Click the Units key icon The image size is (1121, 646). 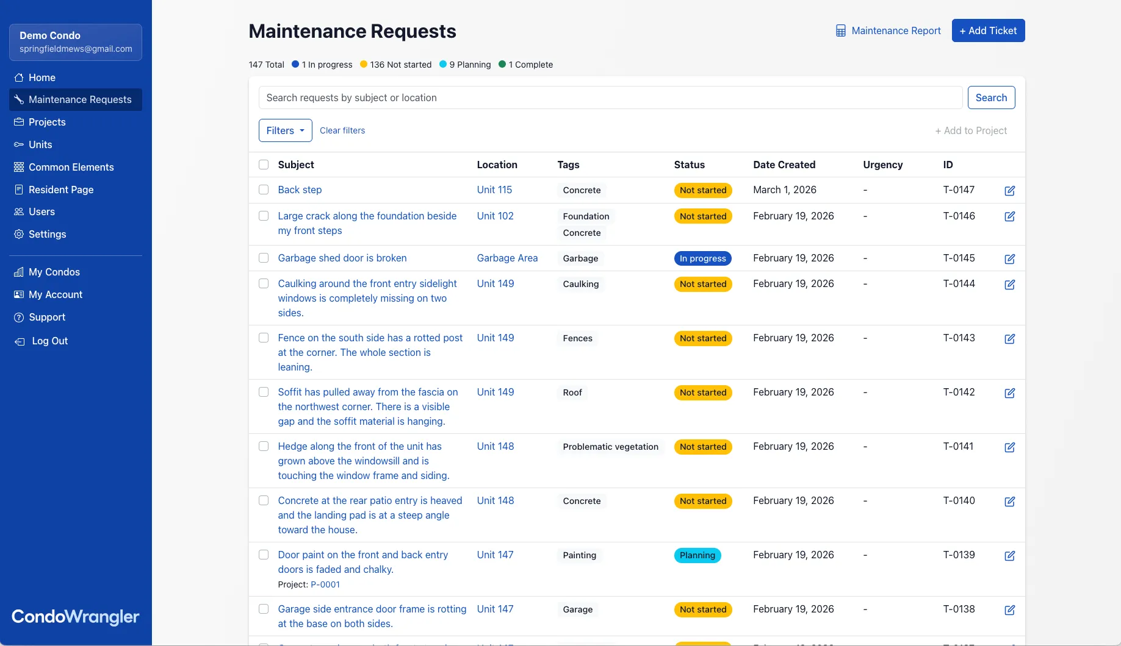click(19, 144)
